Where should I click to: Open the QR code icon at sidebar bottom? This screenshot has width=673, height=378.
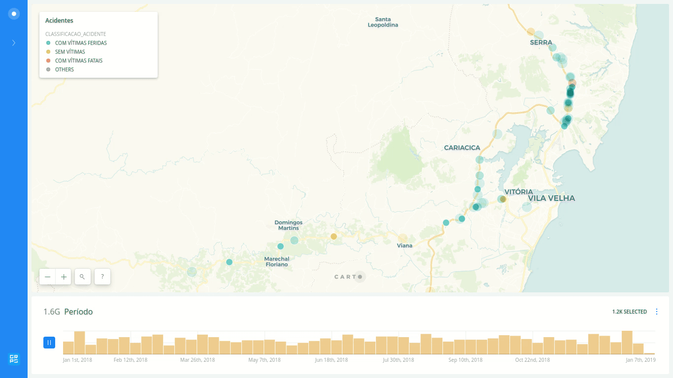point(14,359)
